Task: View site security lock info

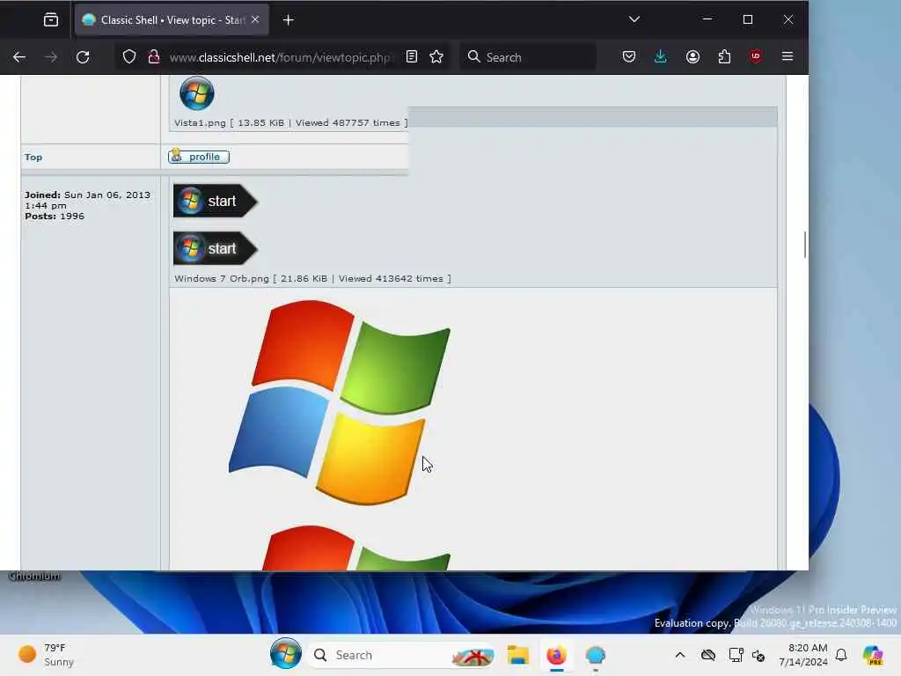Action: click(x=153, y=56)
